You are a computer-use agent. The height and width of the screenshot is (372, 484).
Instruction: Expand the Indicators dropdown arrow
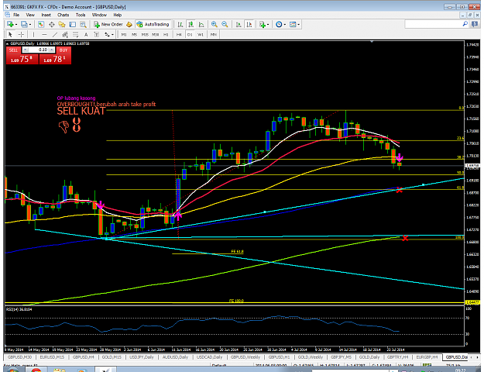pos(268,24)
